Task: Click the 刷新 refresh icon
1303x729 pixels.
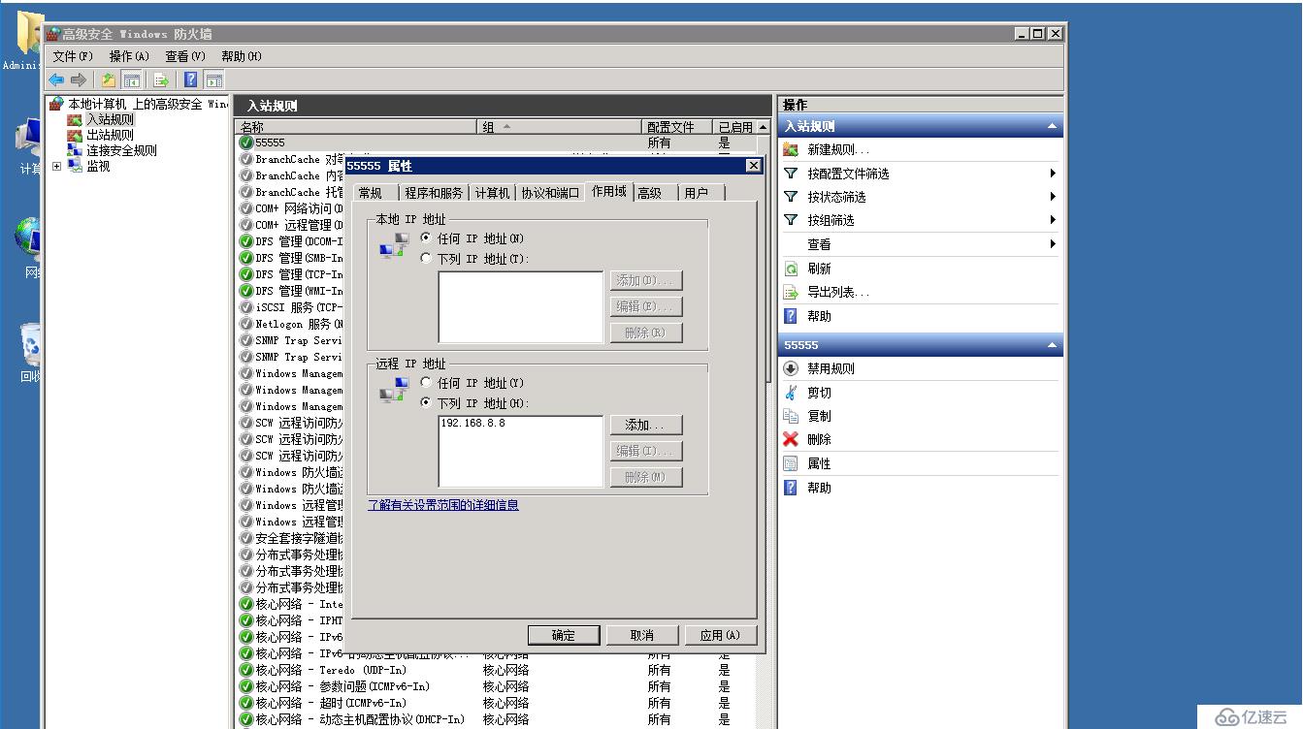Action: [791, 269]
